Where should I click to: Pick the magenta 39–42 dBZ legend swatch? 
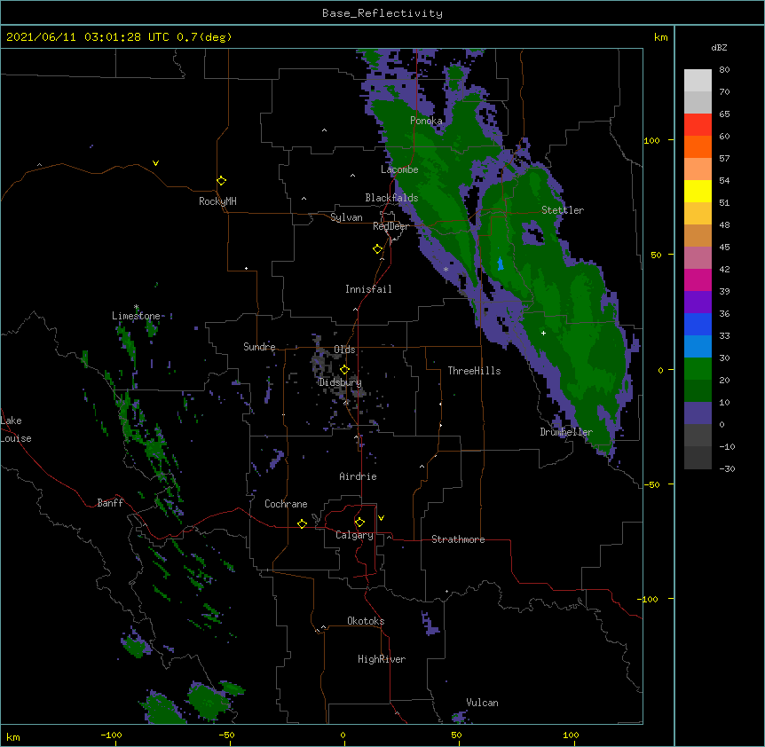698,280
